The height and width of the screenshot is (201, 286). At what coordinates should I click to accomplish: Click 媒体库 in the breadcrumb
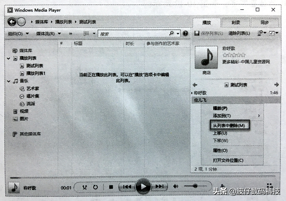pyautogui.click(x=42, y=22)
